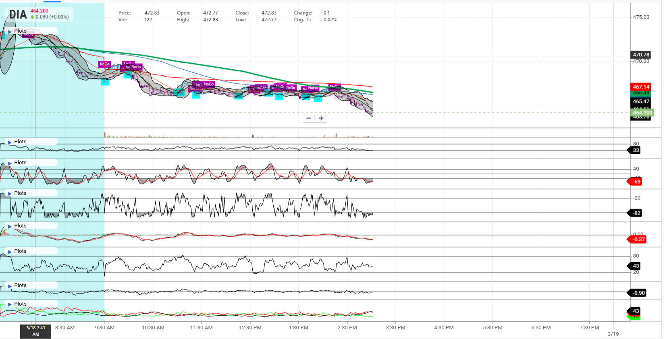Click the red -0.37 indicator value tag
This screenshot has width=667, height=339.
coord(638,239)
